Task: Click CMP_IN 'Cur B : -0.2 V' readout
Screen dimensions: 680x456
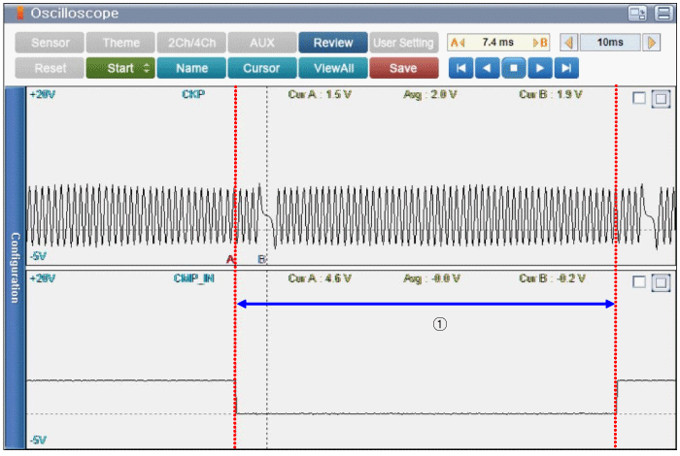Action: [552, 278]
